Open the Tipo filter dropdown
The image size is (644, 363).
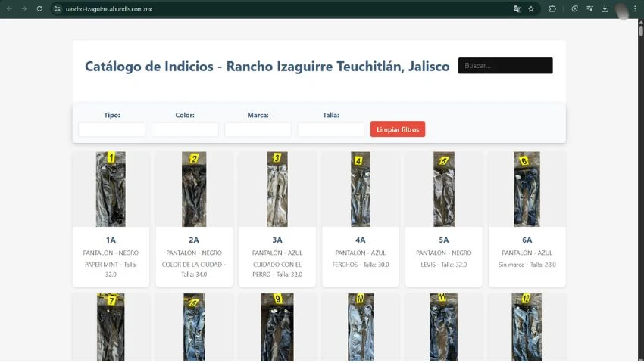pos(111,129)
